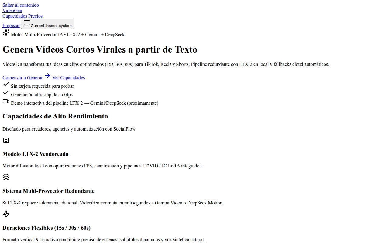The image size is (389, 243).
Task: Click the text Sin tarjeta requerida para probar
Action: [x=42, y=86]
